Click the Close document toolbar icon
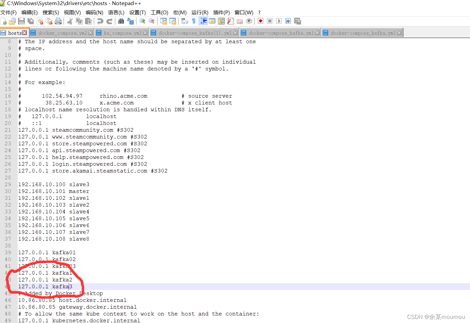The height and width of the screenshot is (323, 470). point(40,21)
